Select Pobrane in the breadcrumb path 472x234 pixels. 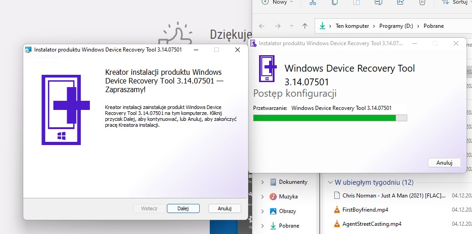(434, 26)
